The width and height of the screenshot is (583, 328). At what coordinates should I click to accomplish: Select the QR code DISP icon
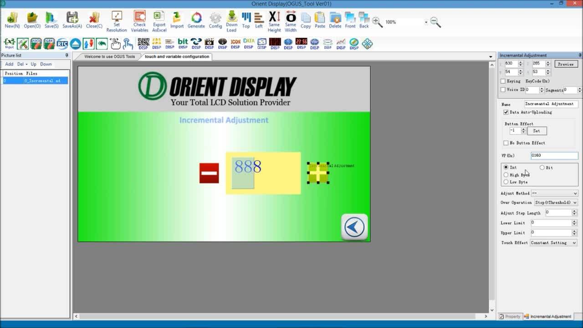tap(143, 44)
